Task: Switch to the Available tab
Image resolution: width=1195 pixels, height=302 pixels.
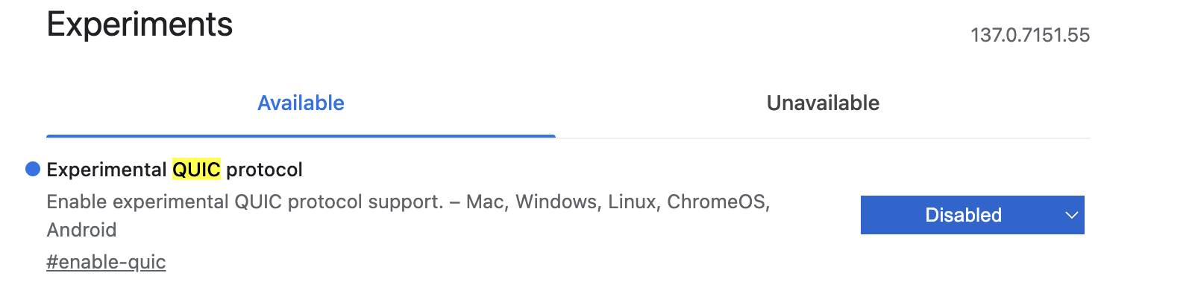Action: point(301,103)
